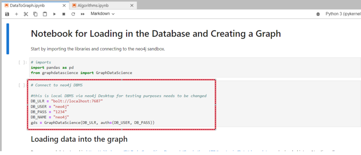Screen dimensions: 361x155
Task: Paste cell from clipboard icon
Action: (45, 14)
